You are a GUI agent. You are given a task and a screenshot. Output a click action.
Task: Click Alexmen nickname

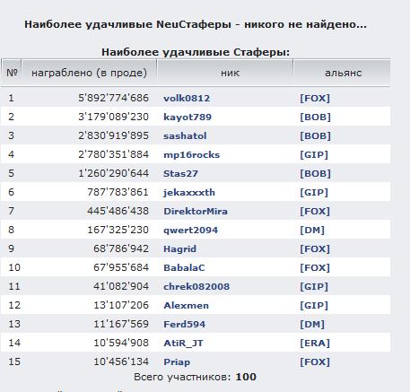[186, 305]
